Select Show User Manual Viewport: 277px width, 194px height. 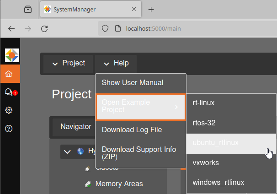click(x=141, y=83)
